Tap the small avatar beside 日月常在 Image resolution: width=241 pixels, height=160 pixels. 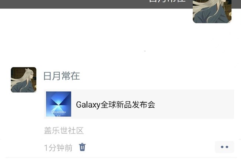tap(23, 80)
